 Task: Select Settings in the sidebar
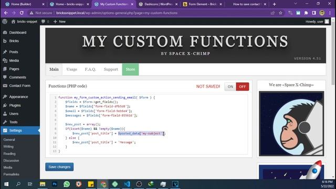20,130
